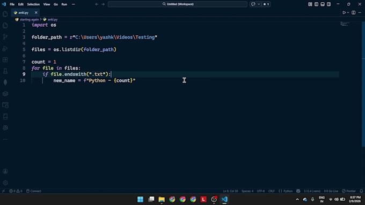Open the Explorer view in activity bar
This screenshot has width=365, height=205.
[5, 14]
